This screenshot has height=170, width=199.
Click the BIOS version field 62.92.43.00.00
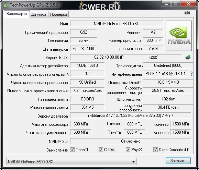coord(126,57)
